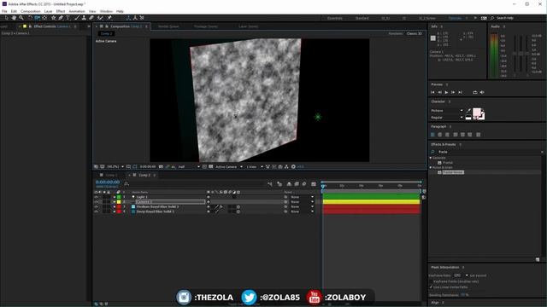The image size is (547, 307).
Task: Jump to first frame in Preview panel
Action: click(x=432, y=92)
